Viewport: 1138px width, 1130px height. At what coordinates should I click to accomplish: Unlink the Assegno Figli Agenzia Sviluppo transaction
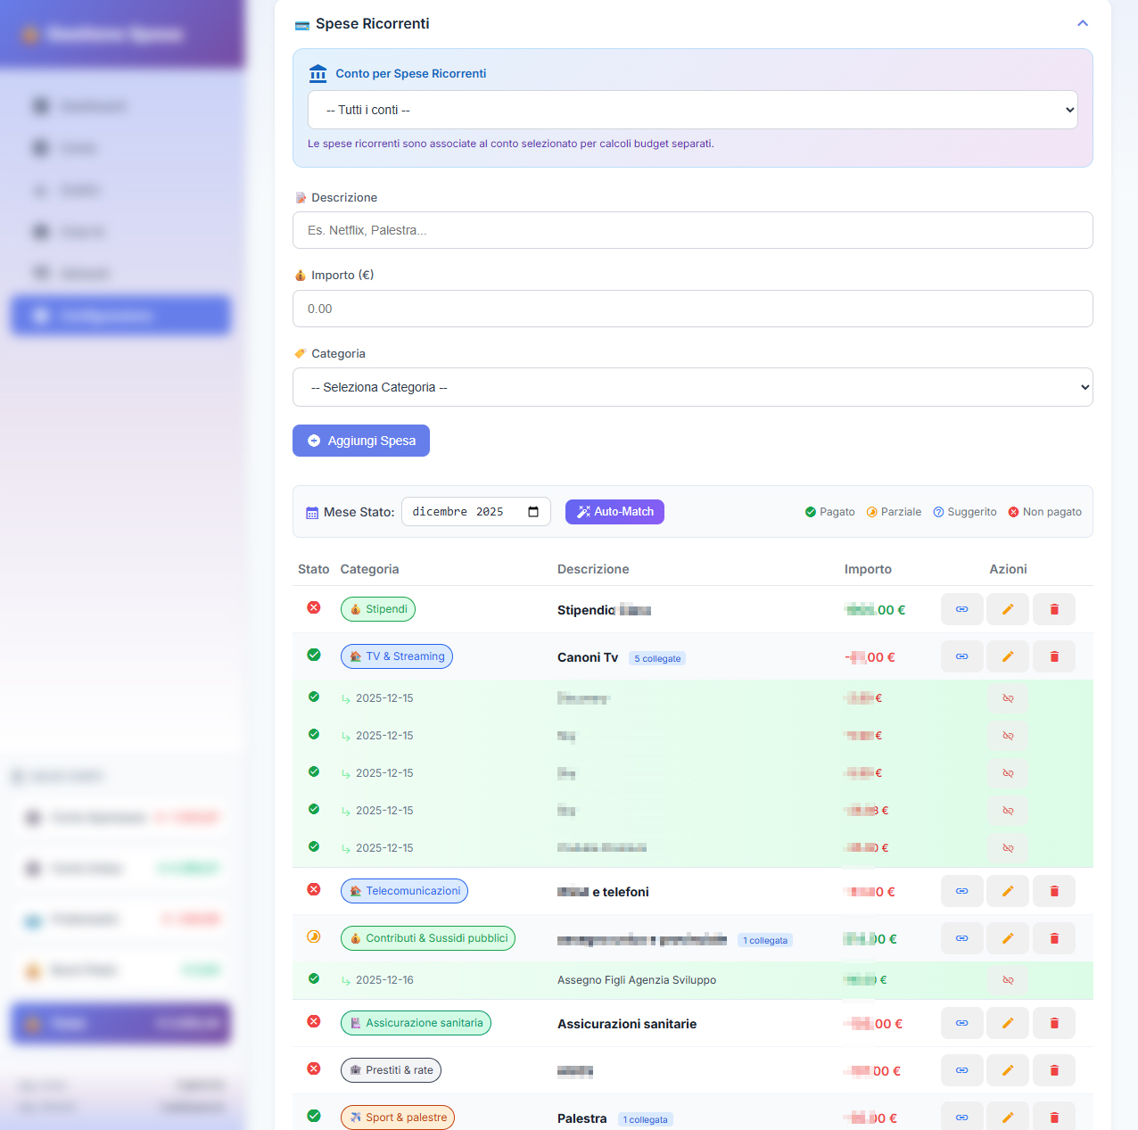pyautogui.click(x=1008, y=980)
